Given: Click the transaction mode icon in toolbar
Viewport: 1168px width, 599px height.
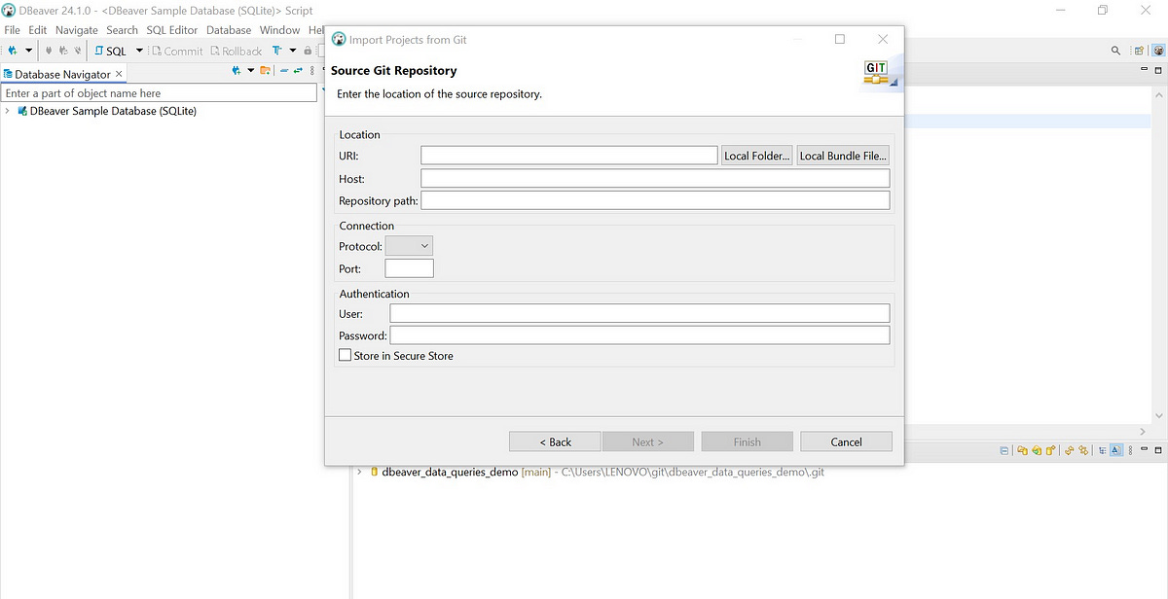Looking at the screenshot, I should (x=277, y=51).
